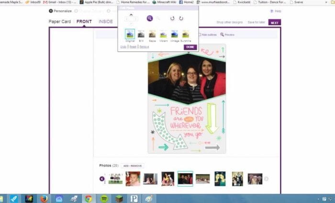
Task: Open Pandora taskbar icon
Action: click(x=134, y=199)
